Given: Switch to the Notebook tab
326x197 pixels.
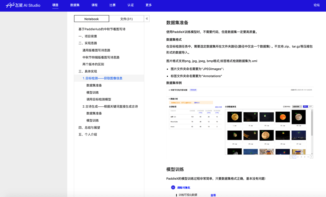Looking at the screenshot, I should 91,19.
